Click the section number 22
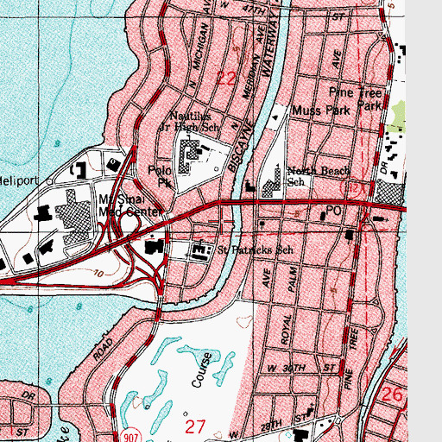This screenshot has height=442, width=442. tap(226, 78)
